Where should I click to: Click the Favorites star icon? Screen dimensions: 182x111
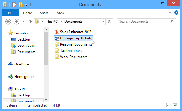tap(10, 33)
